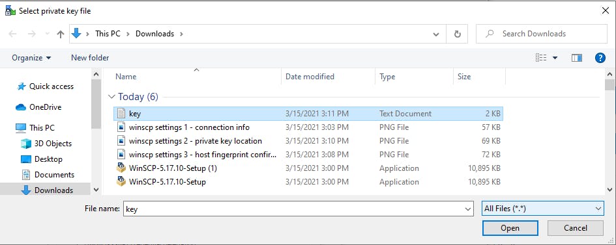Click the '2 KB' size of key file
This screenshot has width=616, height=245.
(x=493, y=114)
